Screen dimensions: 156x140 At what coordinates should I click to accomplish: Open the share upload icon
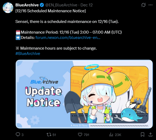[150, 134]
